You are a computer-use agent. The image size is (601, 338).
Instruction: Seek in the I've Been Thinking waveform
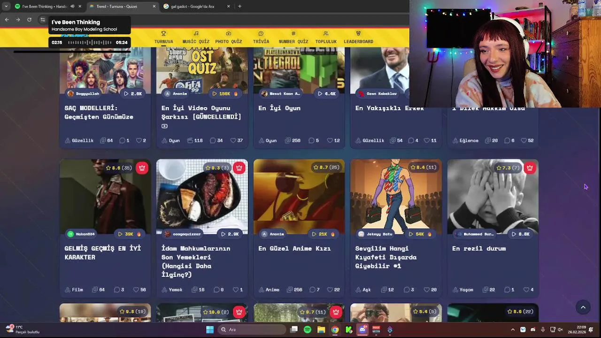[89, 42]
